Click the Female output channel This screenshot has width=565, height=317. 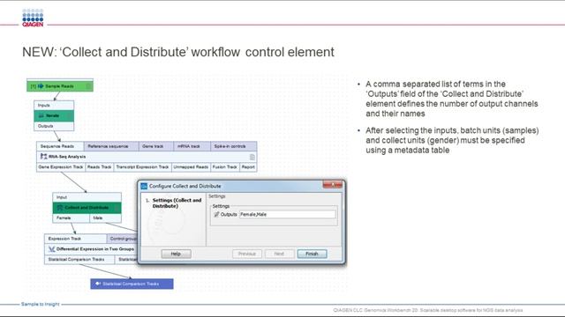(x=71, y=218)
